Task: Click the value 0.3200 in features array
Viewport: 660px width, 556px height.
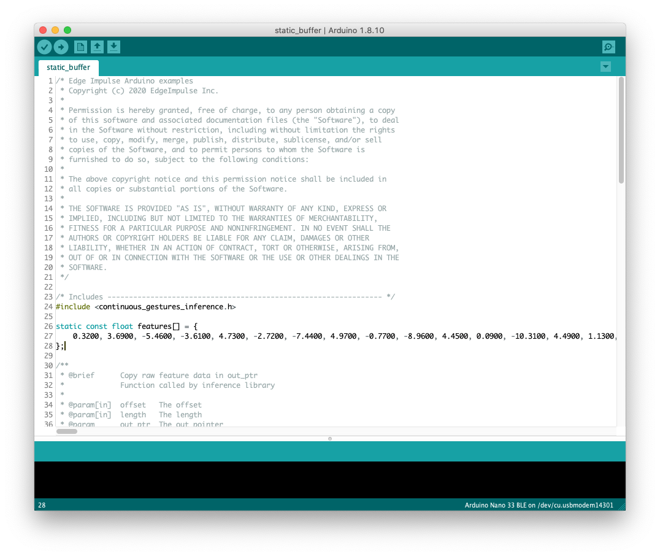Action: pyautogui.click(x=86, y=336)
